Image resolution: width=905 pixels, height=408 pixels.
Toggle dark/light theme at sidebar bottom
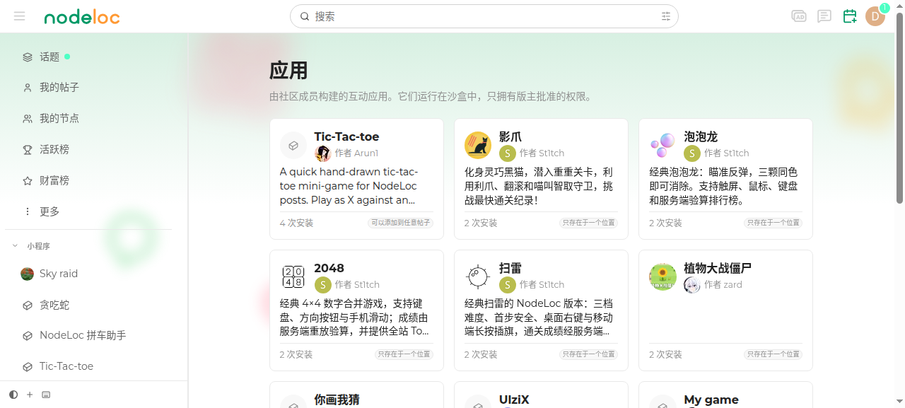13,395
